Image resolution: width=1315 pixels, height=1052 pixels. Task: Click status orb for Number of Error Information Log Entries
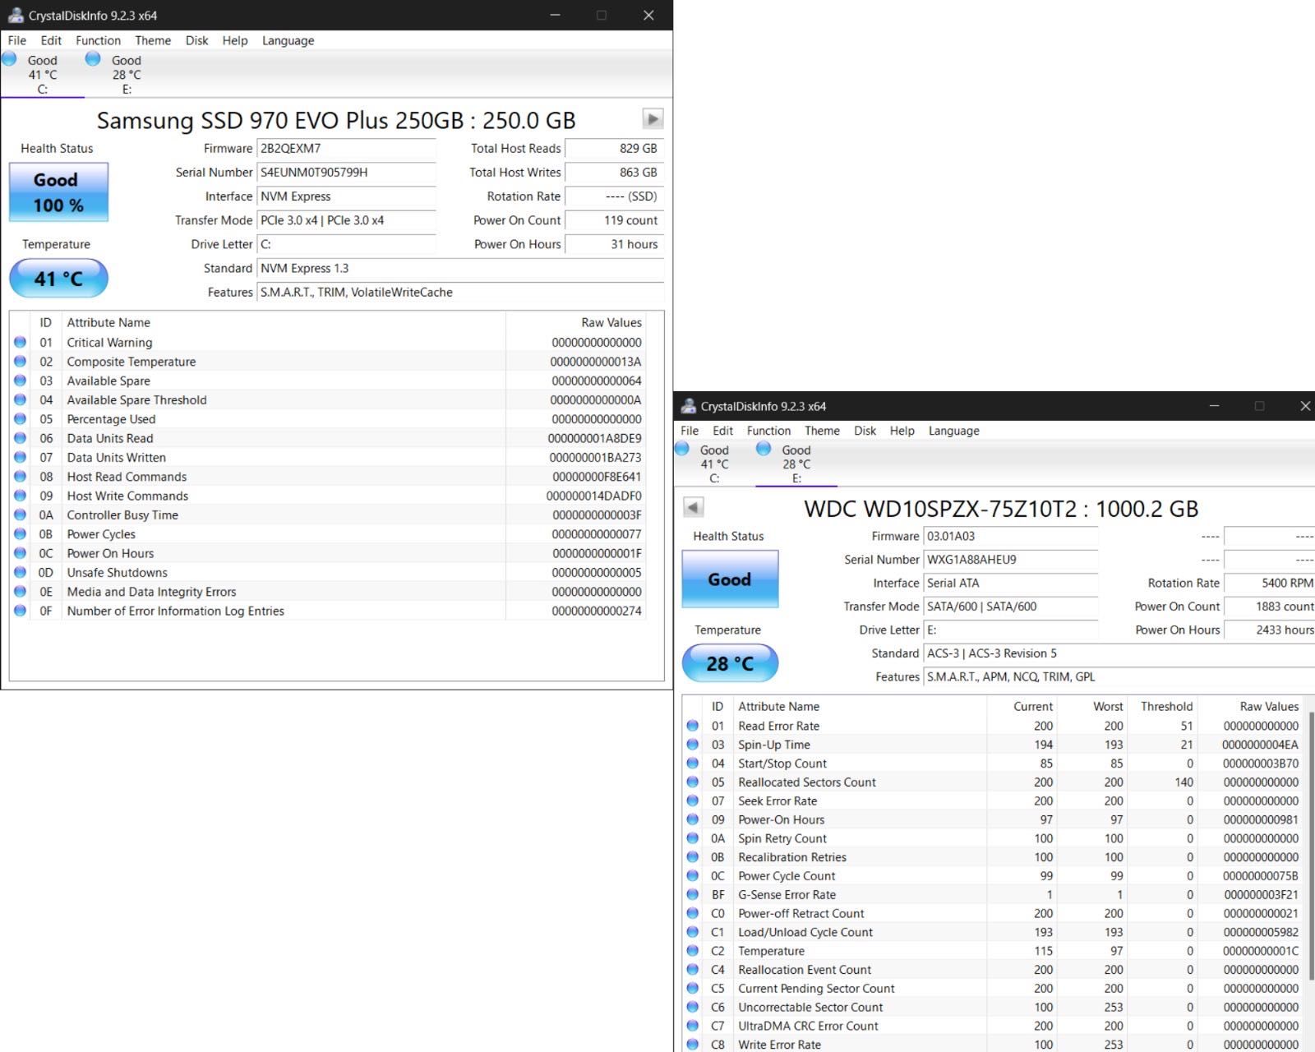[21, 611]
